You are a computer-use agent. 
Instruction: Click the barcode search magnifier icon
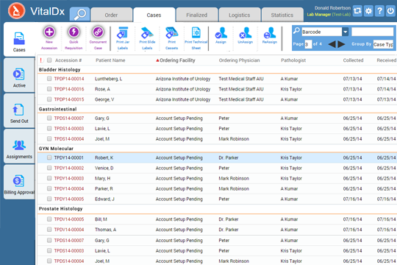coord(296,31)
